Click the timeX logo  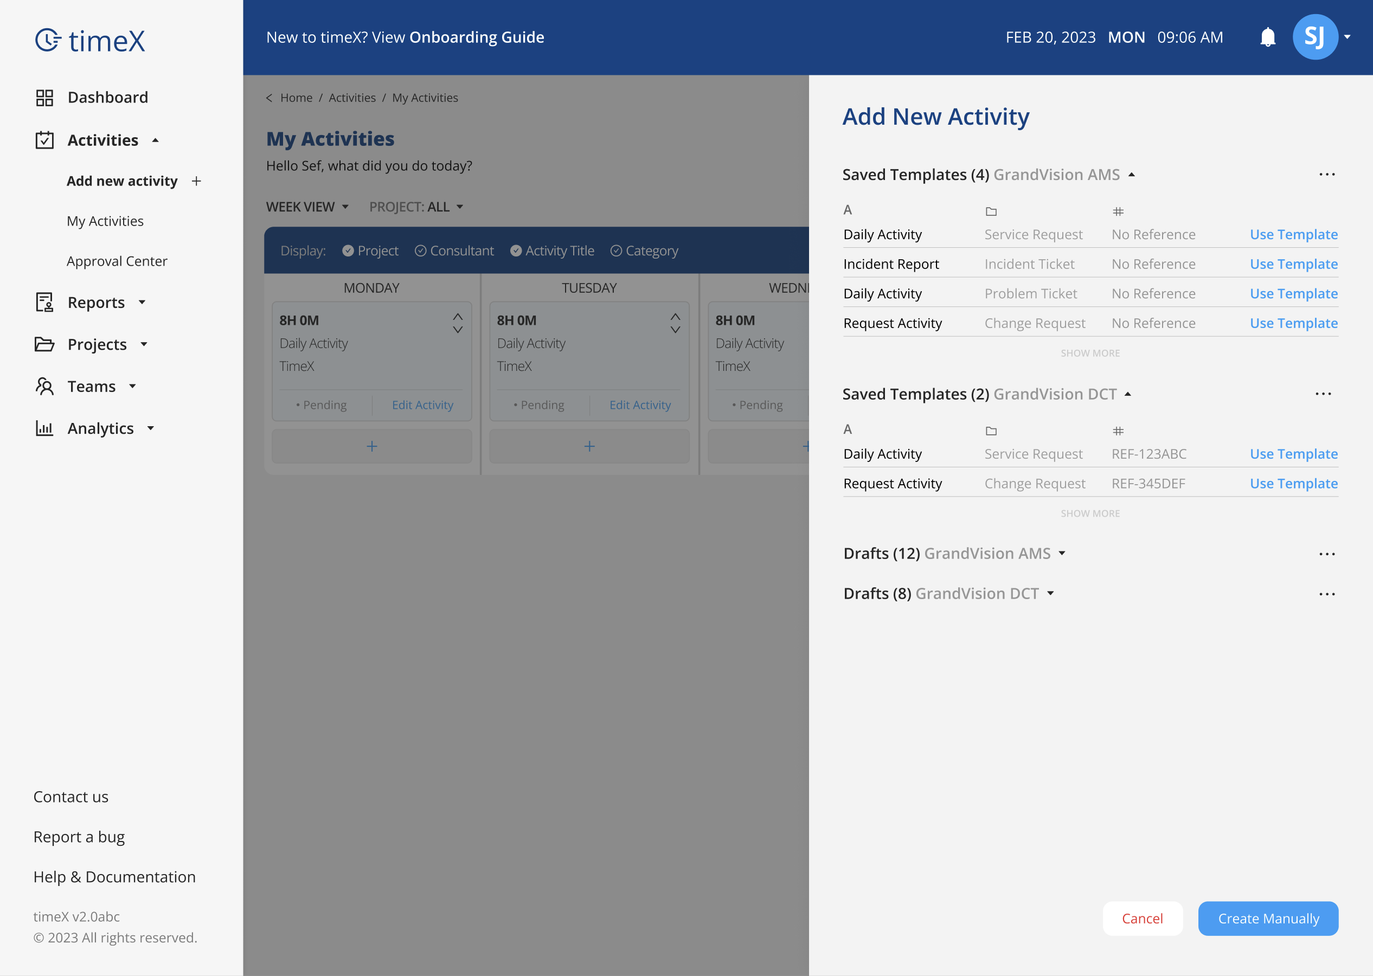[89, 40]
